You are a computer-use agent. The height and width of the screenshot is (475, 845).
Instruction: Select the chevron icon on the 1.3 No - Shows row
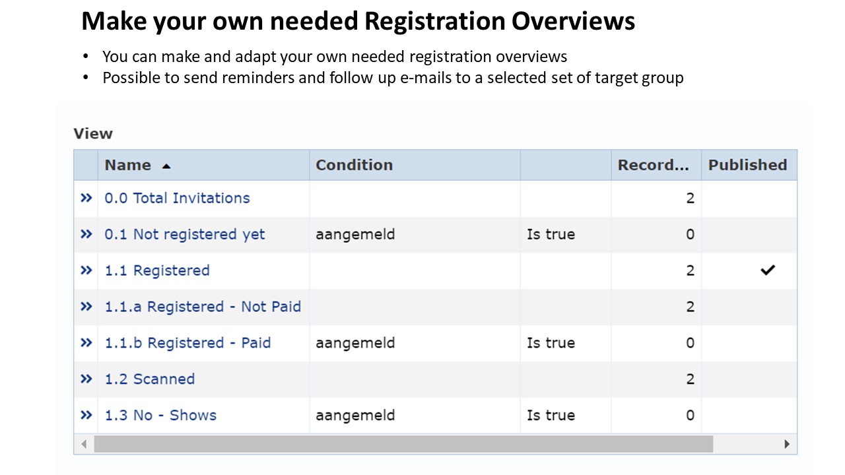coord(86,415)
